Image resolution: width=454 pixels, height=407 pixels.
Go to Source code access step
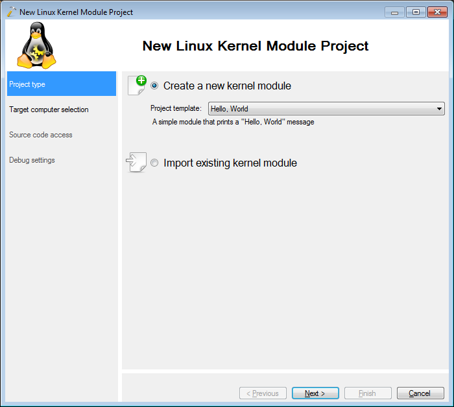(40, 135)
